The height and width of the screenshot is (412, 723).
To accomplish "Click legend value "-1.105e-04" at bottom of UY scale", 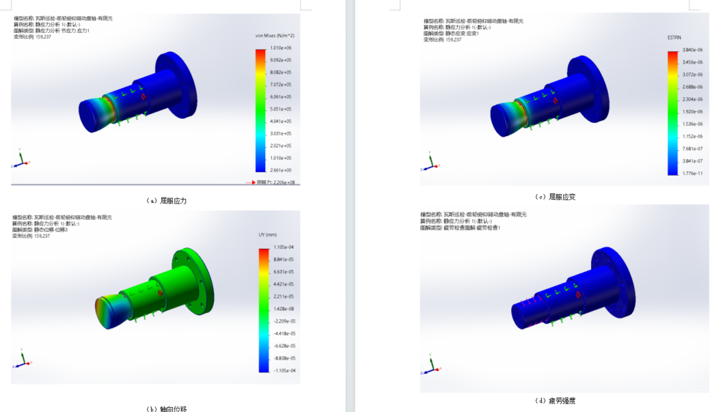I will click(x=284, y=370).
